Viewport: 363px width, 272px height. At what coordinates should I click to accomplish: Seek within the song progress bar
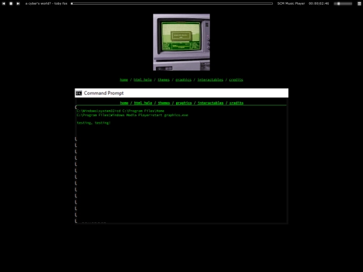pos(172,3)
